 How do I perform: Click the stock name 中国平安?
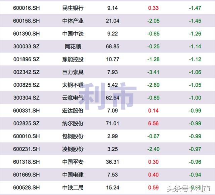[x=73, y=162]
